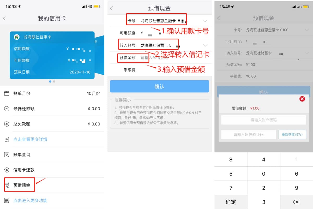Tap the 账单查询 search icon
Image resolution: width=313 pixels, height=209 pixels.
pos(7,155)
